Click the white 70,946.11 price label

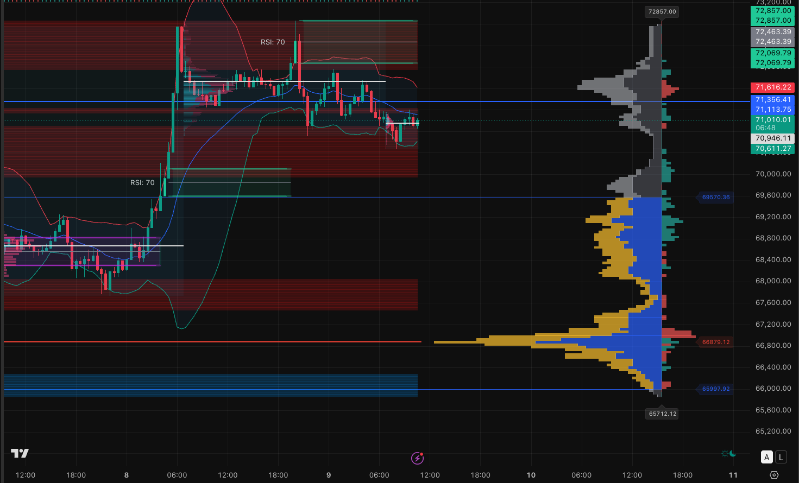[772, 138]
